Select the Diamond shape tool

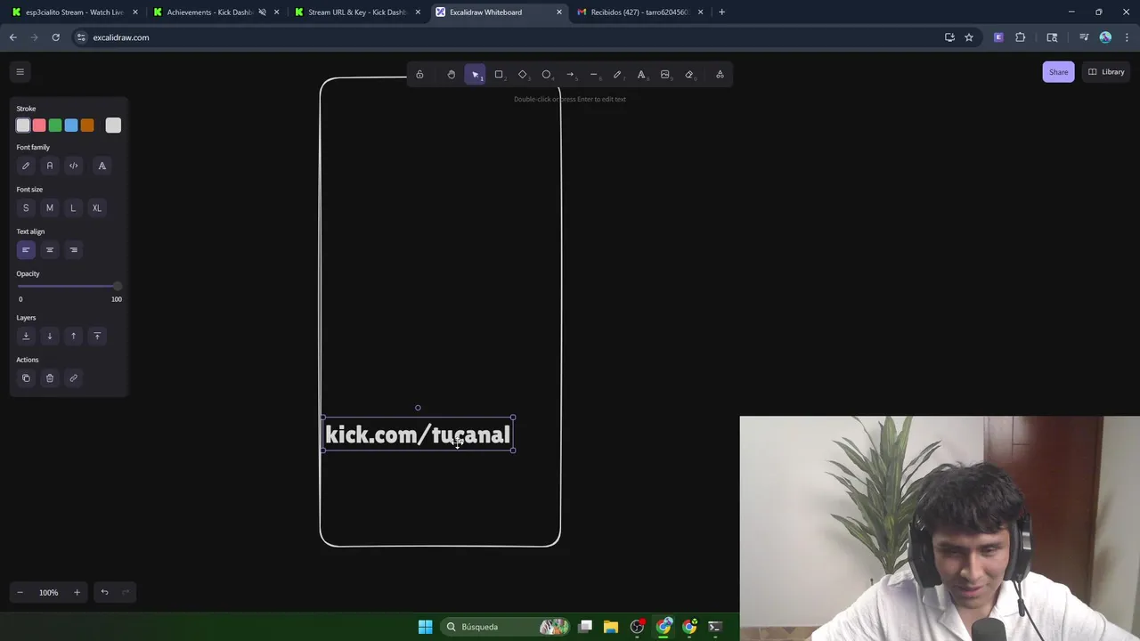click(523, 75)
